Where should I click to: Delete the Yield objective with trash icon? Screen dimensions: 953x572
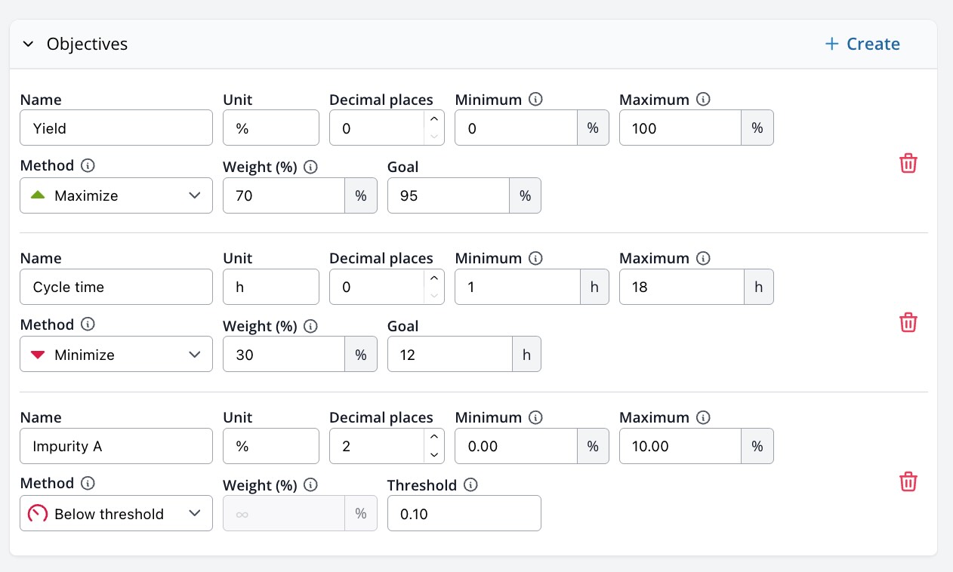[x=908, y=163]
